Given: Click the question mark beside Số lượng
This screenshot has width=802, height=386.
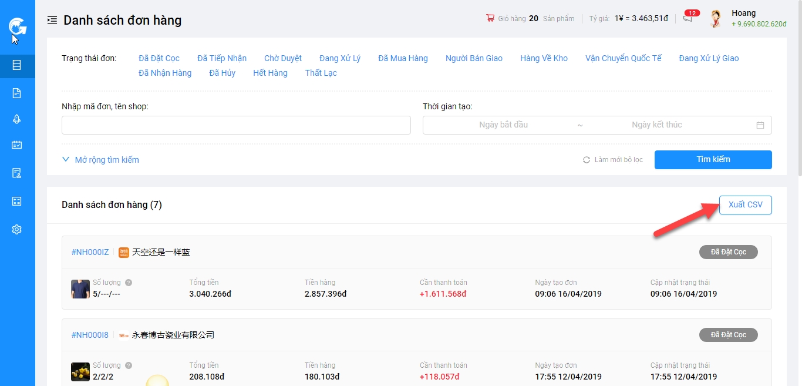Looking at the screenshot, I should pyautogui.click(x=129, y=283).
